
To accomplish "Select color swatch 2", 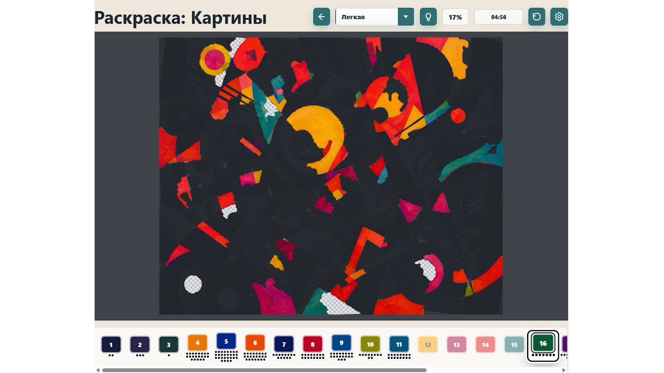I will (140, 344).
